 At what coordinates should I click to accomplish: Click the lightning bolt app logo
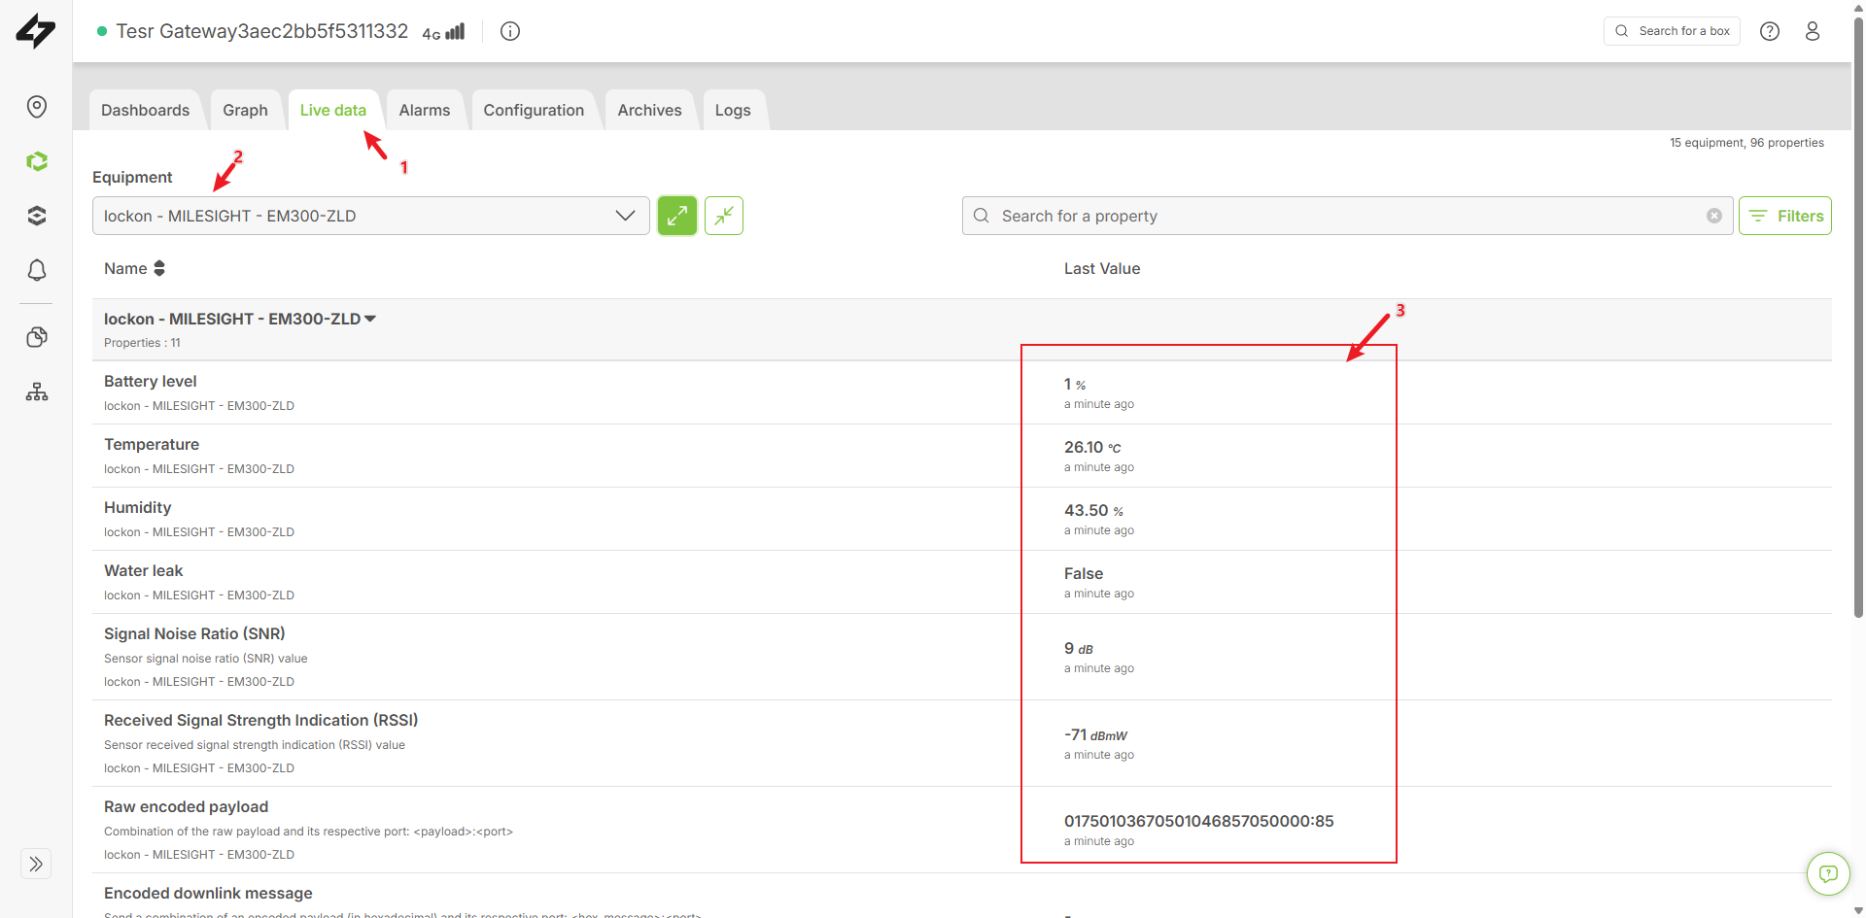[x=36, y=31]
